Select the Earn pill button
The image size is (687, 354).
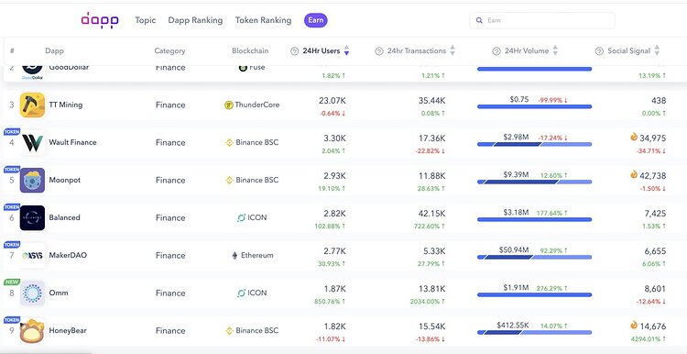coord(316,20)
